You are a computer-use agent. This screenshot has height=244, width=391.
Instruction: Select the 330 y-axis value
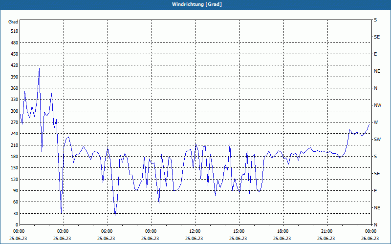[x=15, y=100]
